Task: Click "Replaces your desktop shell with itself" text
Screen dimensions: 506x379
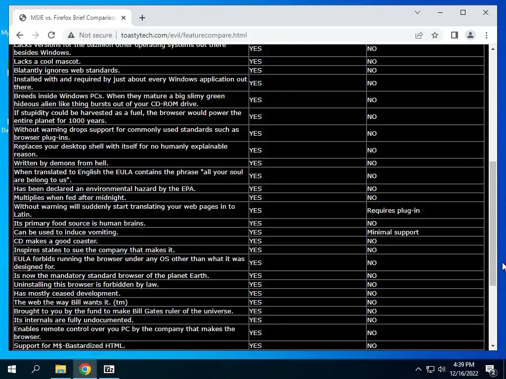Action: coord(121,150)
